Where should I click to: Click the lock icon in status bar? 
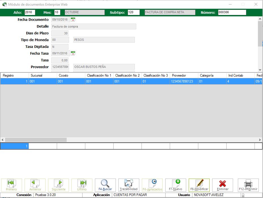click(243, 195)
